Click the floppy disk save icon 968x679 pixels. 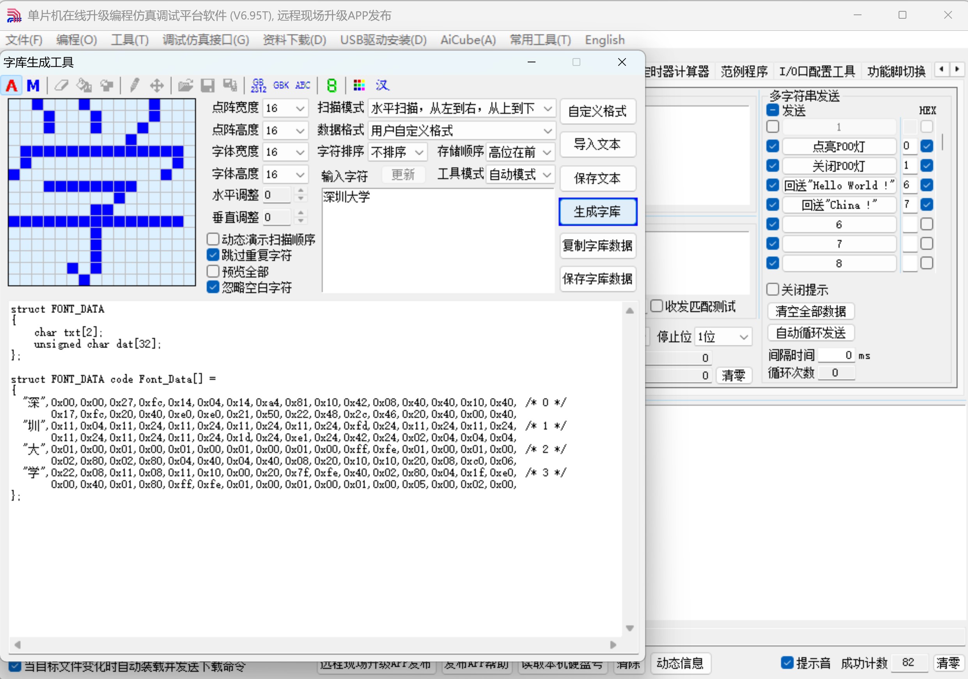207,86
